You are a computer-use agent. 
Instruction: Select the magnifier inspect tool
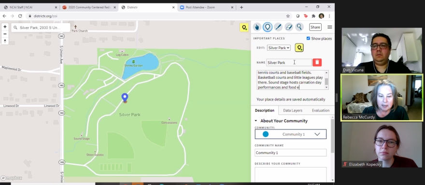point(299,27)
